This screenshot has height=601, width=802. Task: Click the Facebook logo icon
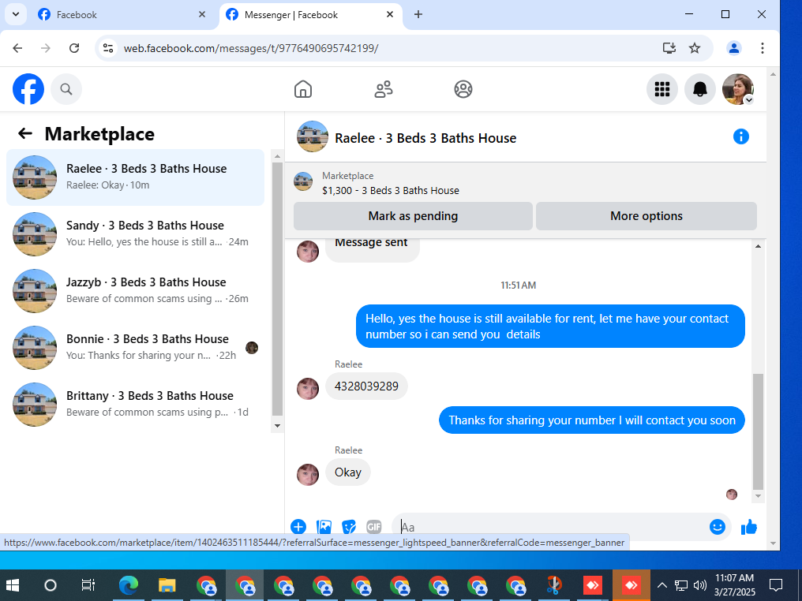28,89
